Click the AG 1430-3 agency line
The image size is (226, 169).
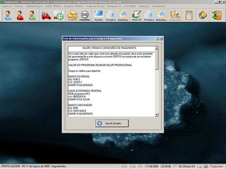click(74, 79)
